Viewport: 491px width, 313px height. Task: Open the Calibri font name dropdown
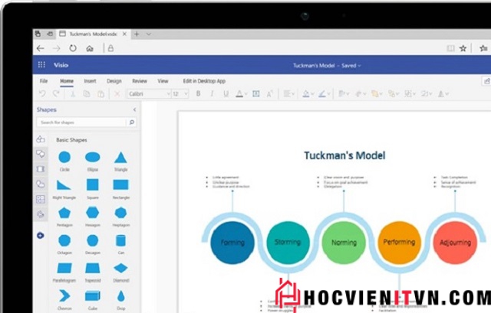click(148, 93)
